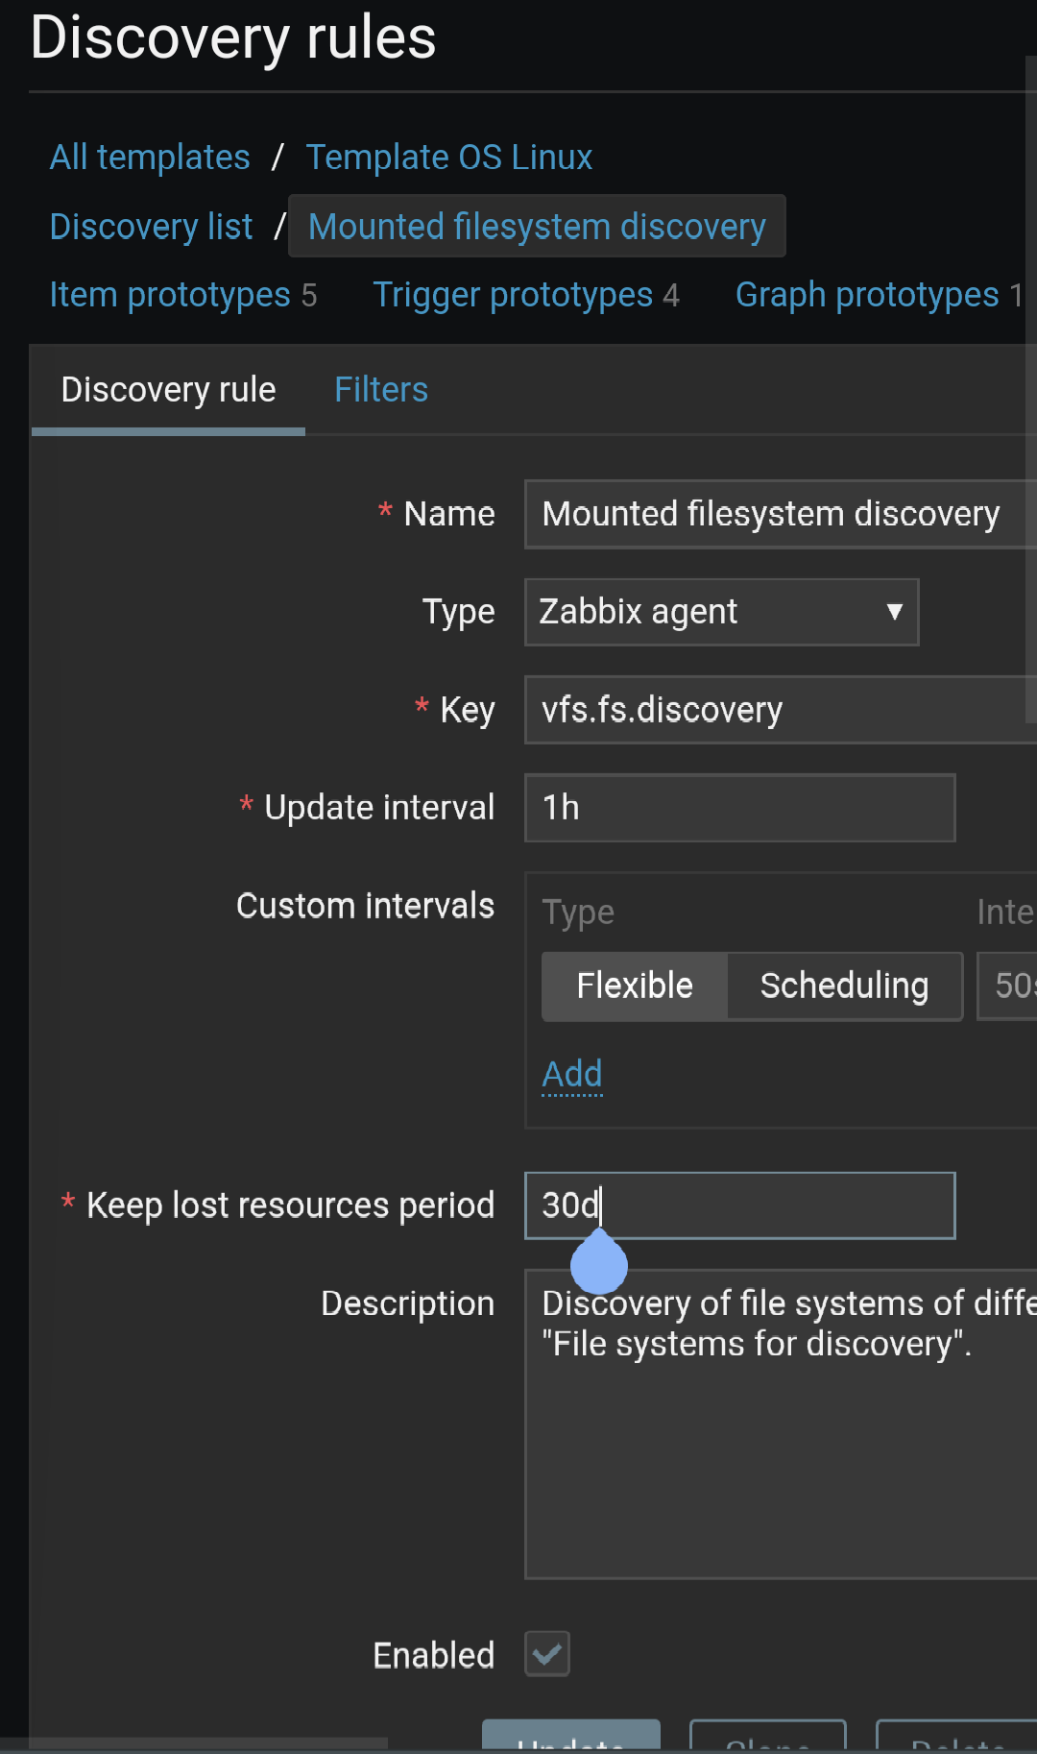The image size is (1037, 1754).
Task: Navigate to Discovery list
Action: click(151, 227)
